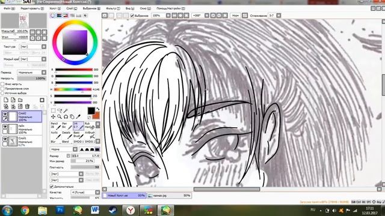
Task: Pick the flattest brush edge shape
Action: 97,149
